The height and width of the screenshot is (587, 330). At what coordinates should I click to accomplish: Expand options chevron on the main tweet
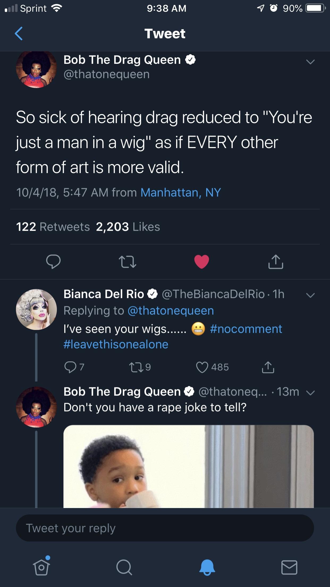[310, 62]
